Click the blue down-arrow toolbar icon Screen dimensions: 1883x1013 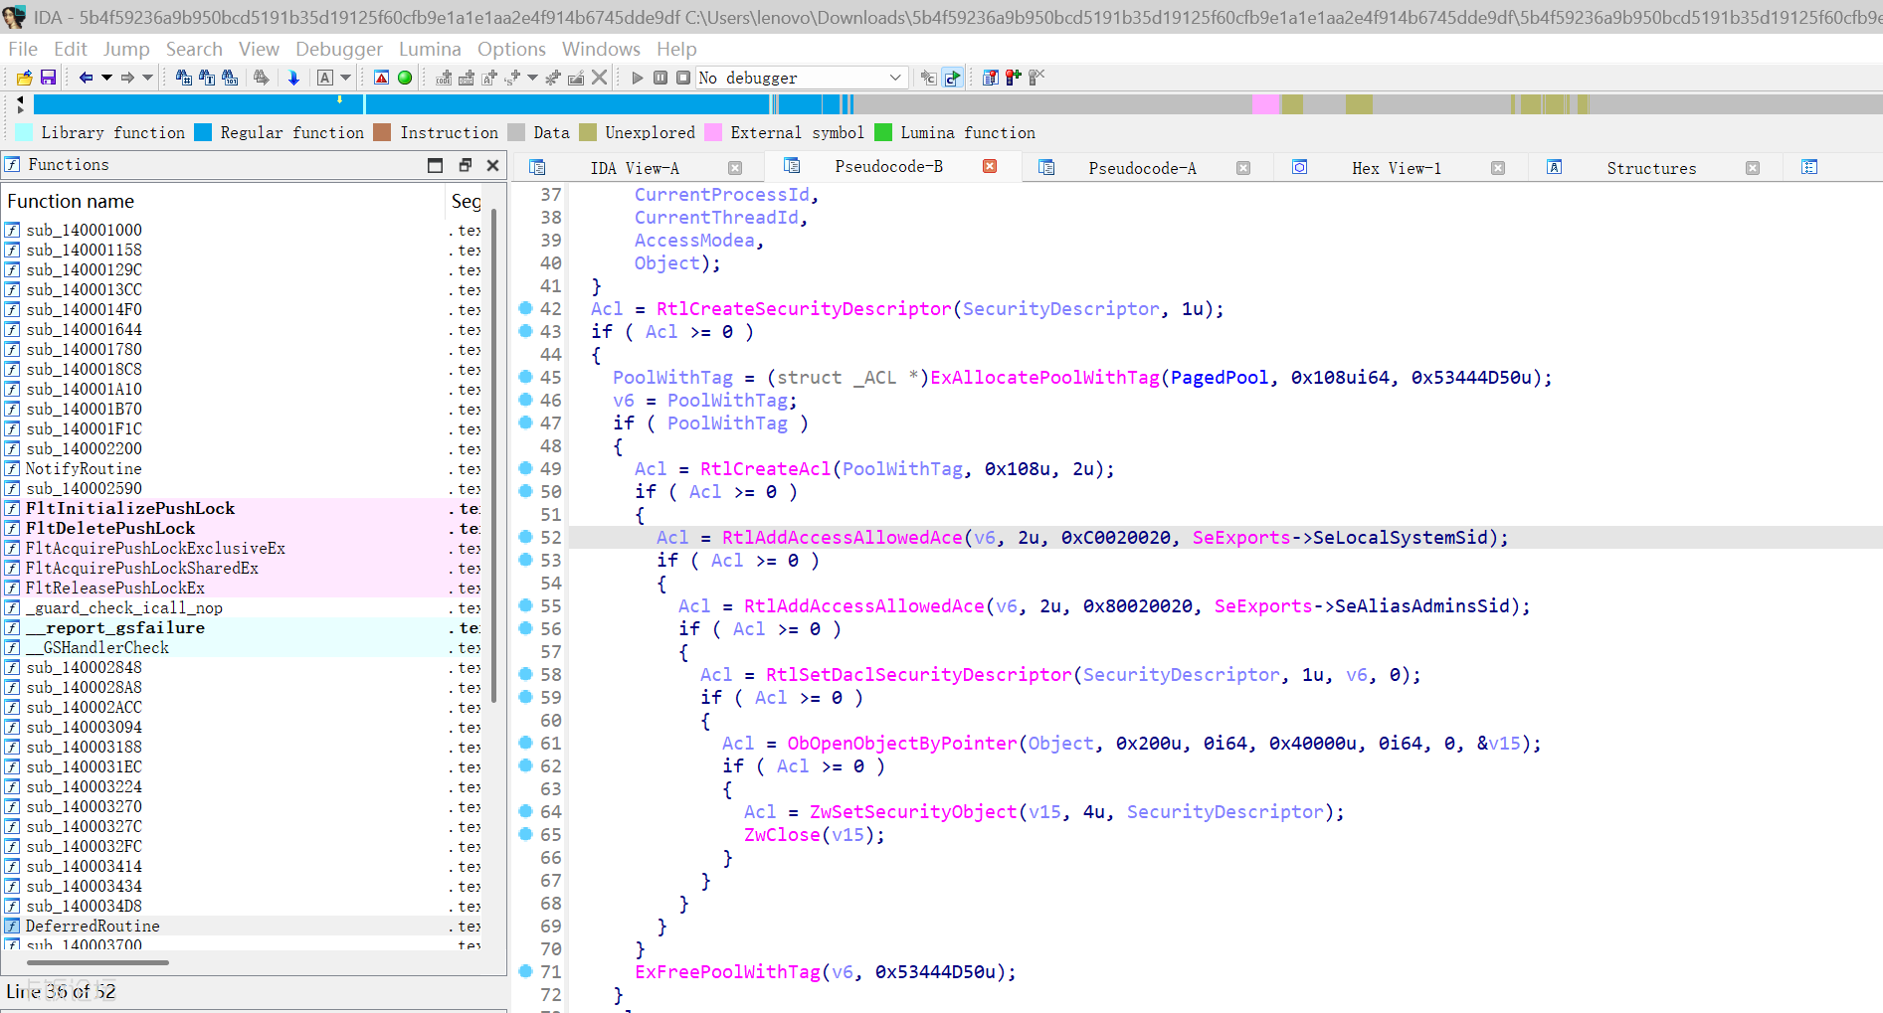pos(293,78)
